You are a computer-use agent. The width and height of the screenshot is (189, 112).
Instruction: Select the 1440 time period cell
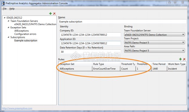click(x=159, y=69)
